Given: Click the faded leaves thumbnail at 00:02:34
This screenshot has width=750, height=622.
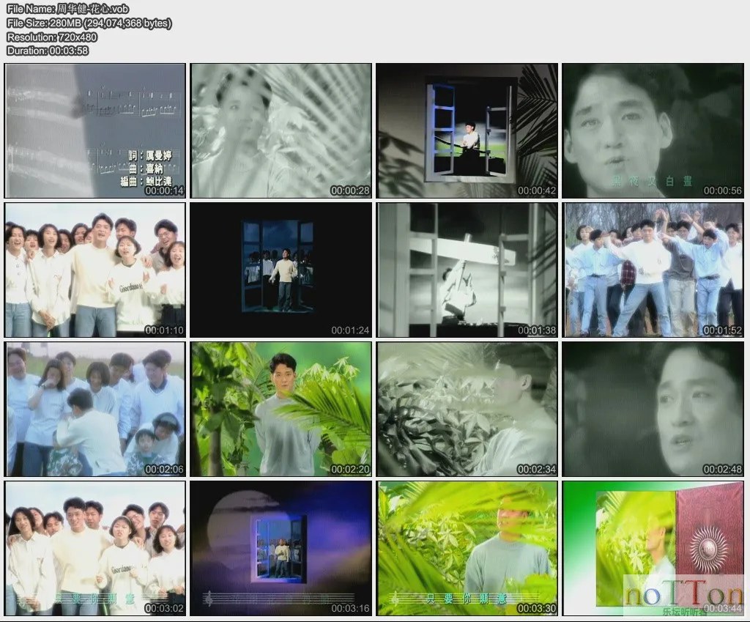Looking at the screenshot, I should (x=467, y=409).
